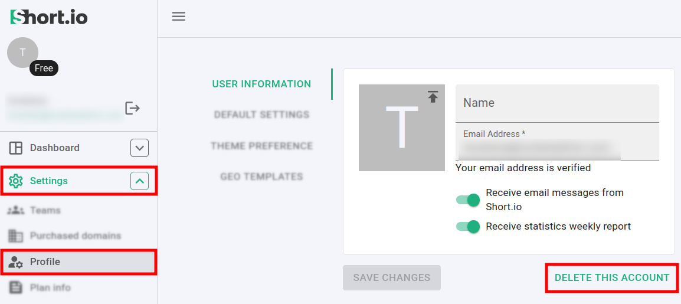
Task: Click the Short.io logo
Action: (49, 17)
